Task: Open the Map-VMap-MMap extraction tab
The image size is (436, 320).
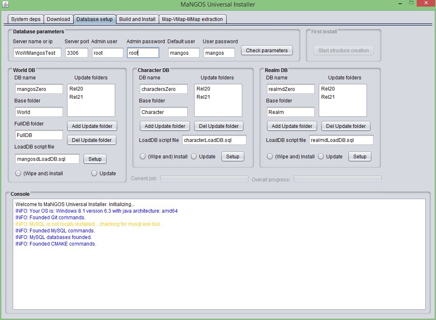Action: tap(192, 19)
